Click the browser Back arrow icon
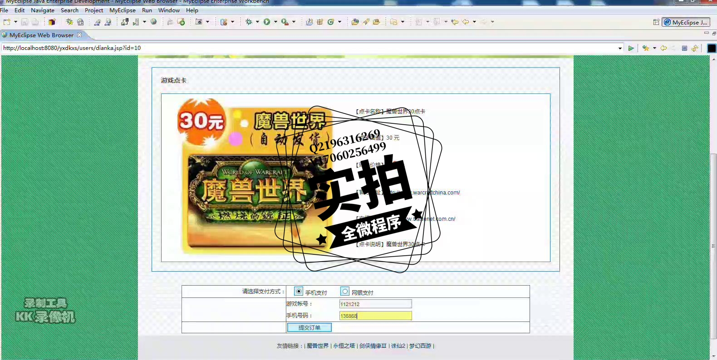The image size is (717, 360). pos(663,48)
